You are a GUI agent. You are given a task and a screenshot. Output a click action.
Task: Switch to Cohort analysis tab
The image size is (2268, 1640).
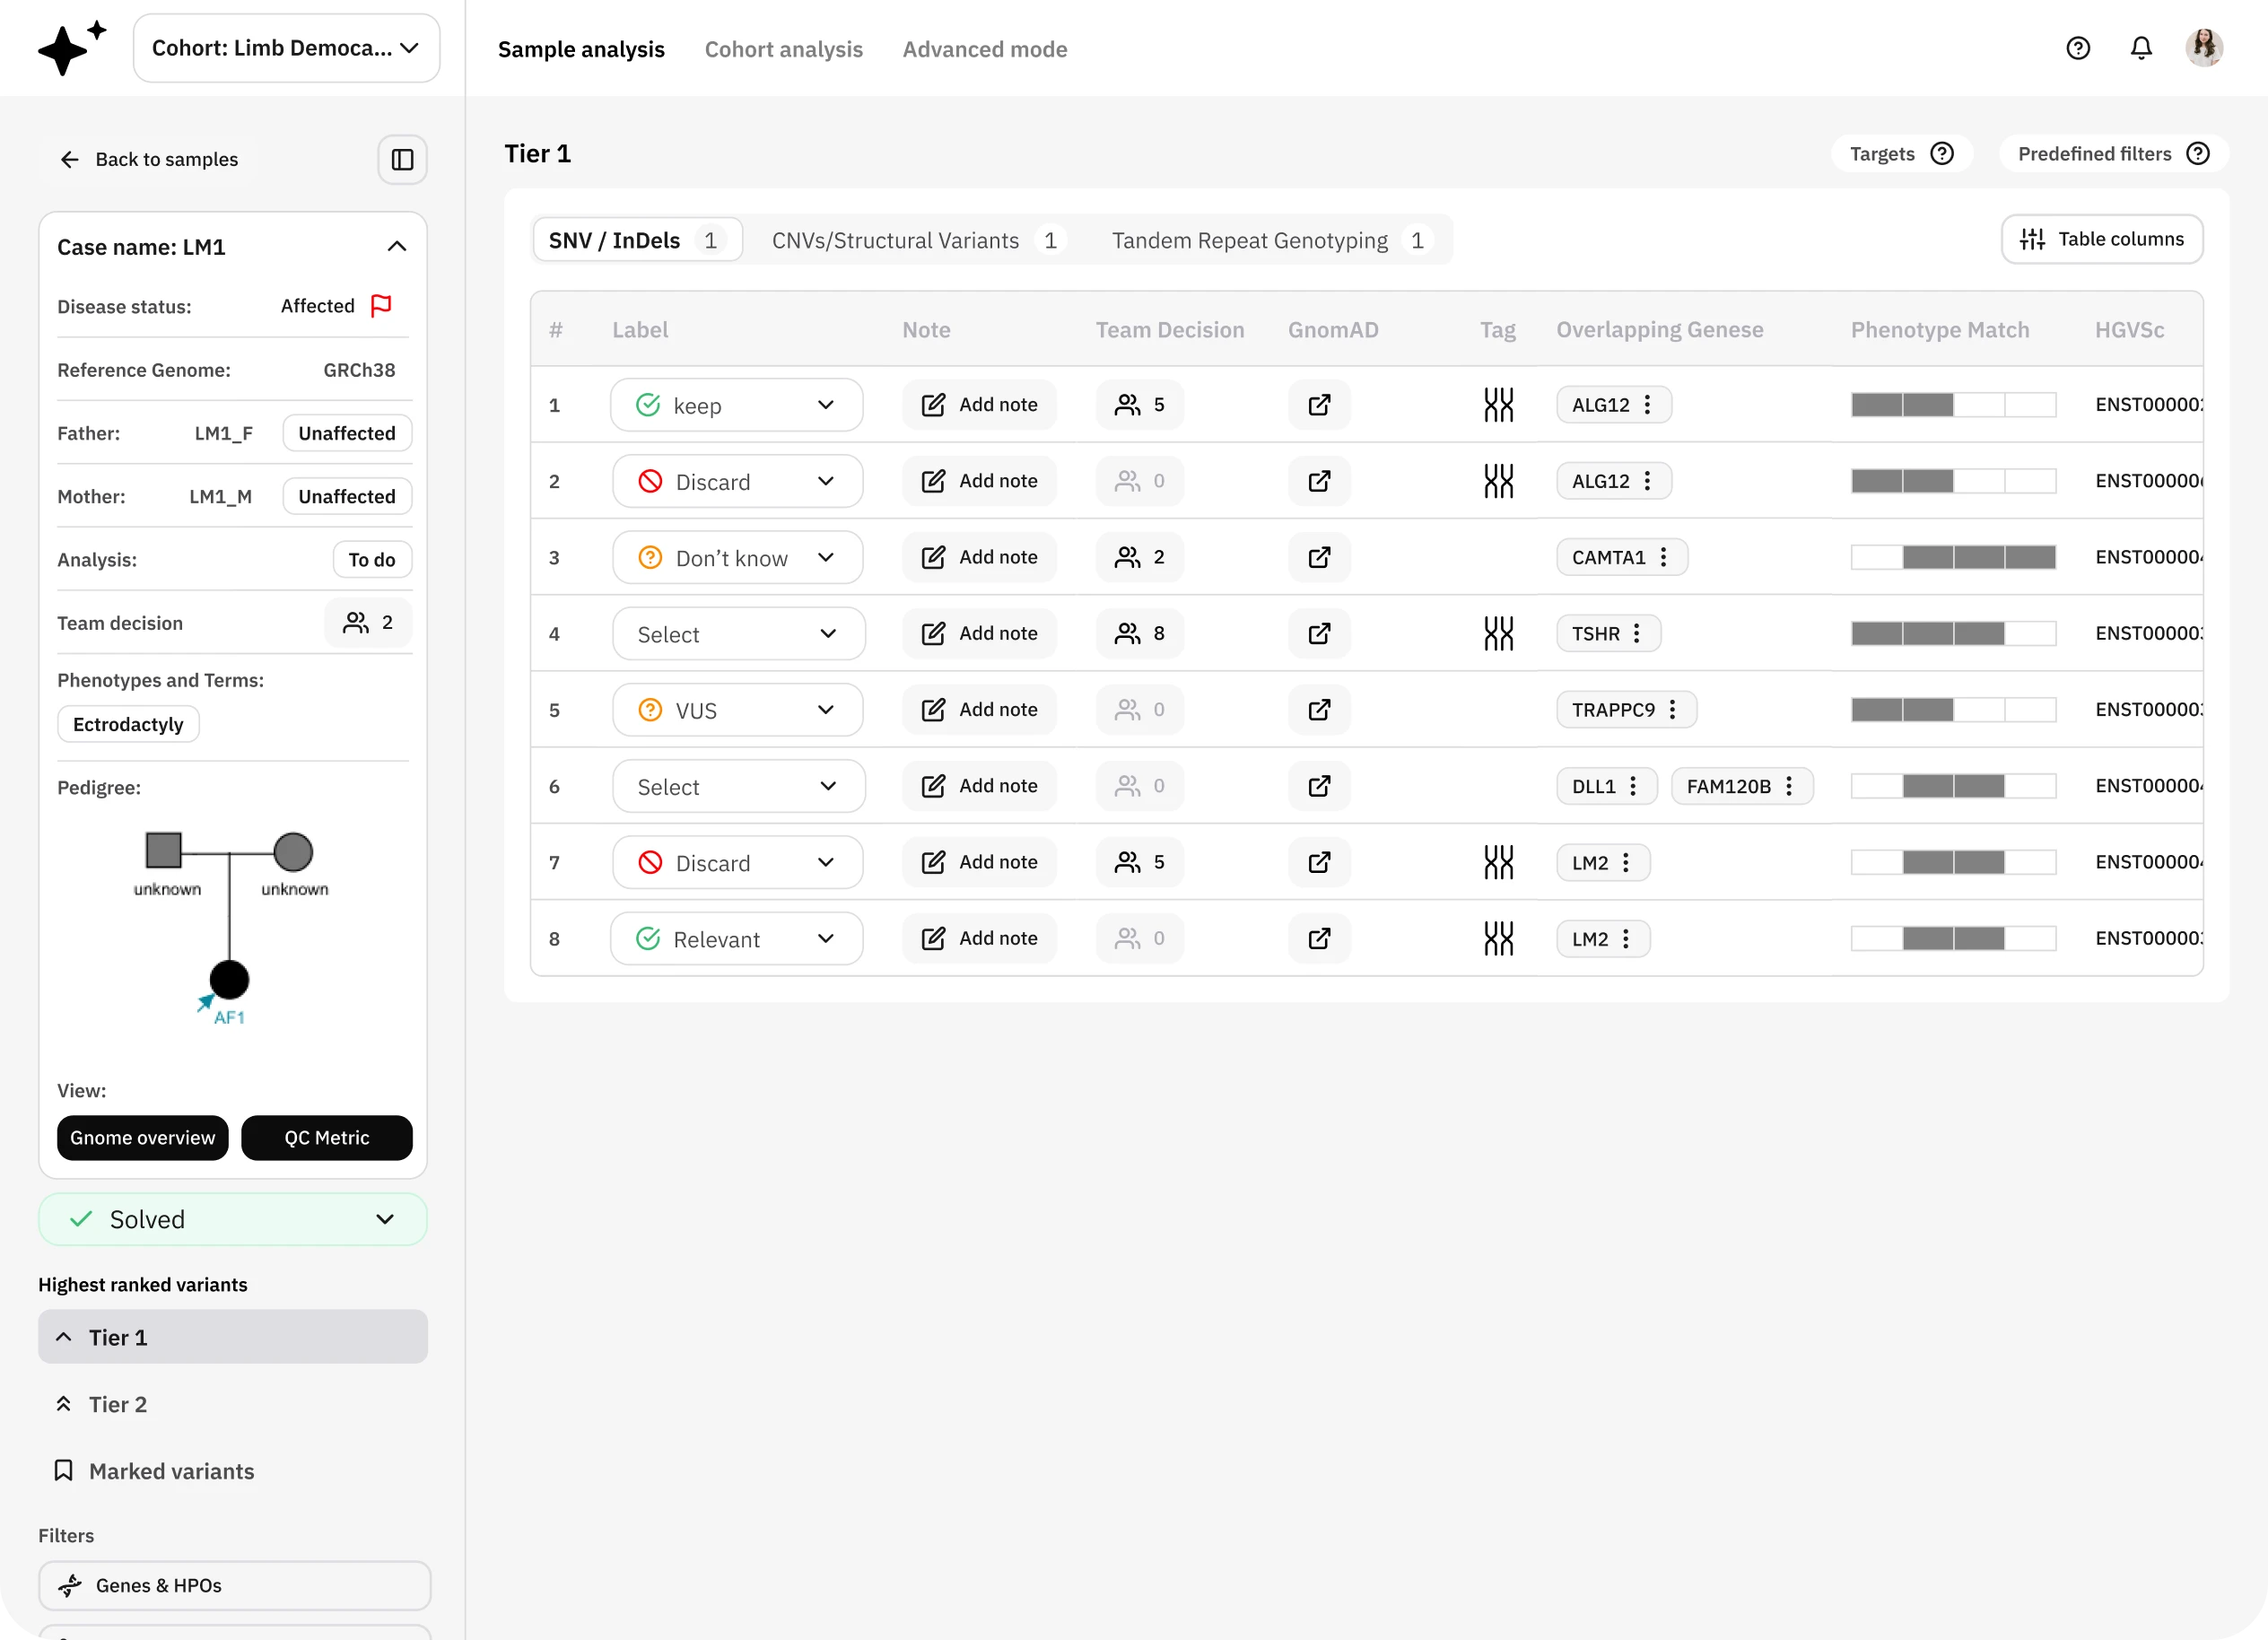(783, 49)
